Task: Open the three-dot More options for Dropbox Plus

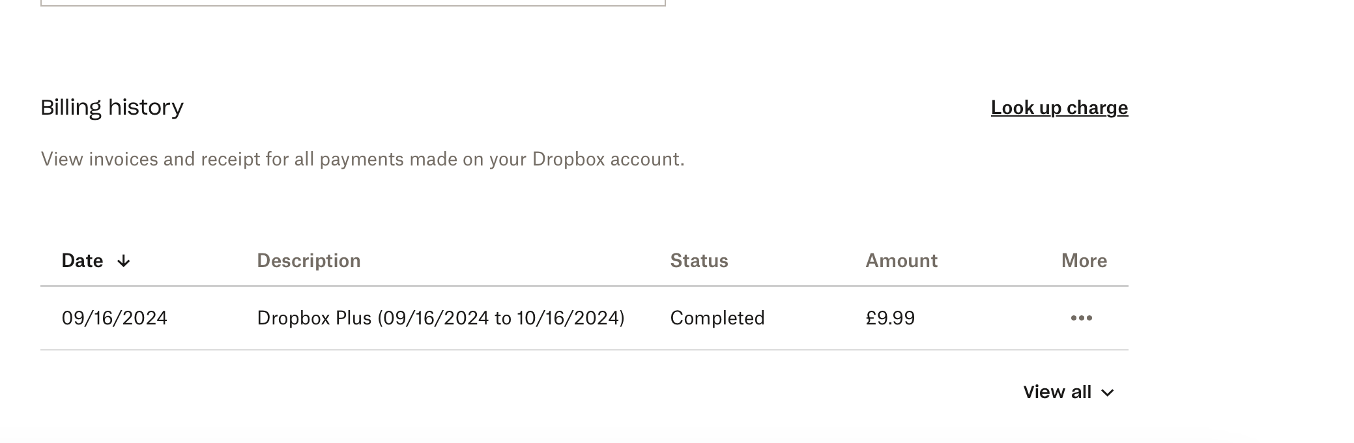Action: point(1081,318)
